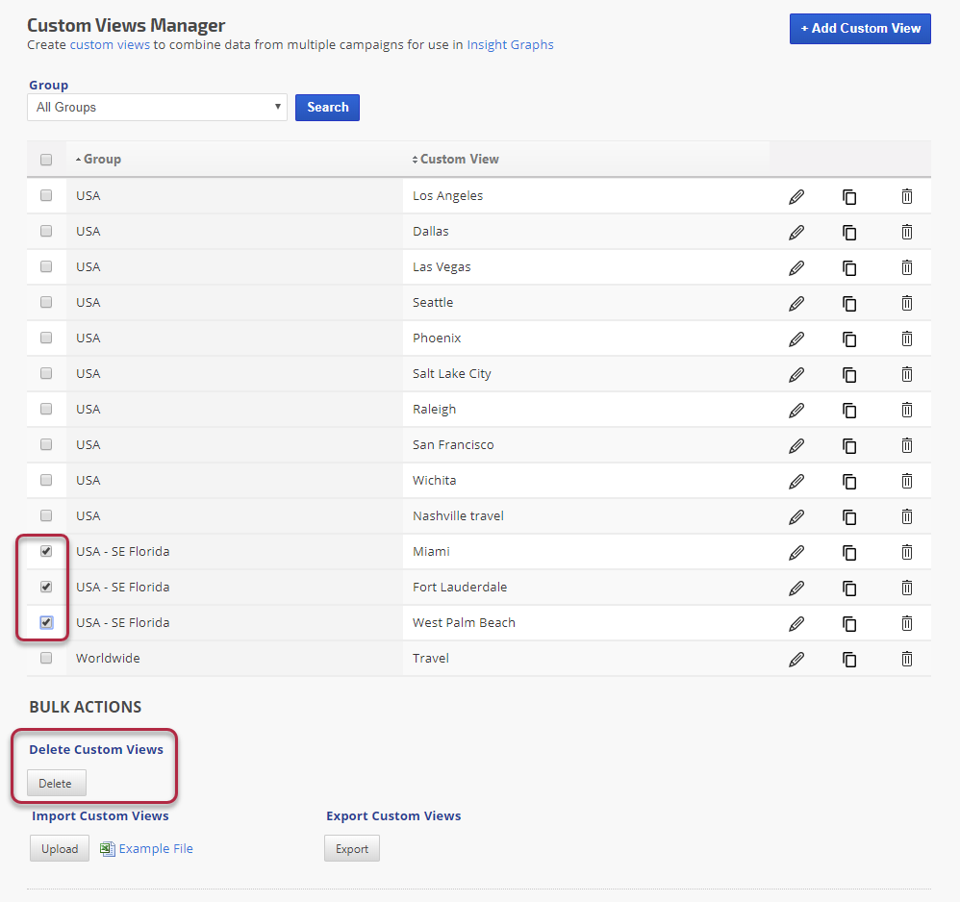Viewport: 960px width, 902px height.
Task: Copy the Dallas custom view
Action: point(849,232)
